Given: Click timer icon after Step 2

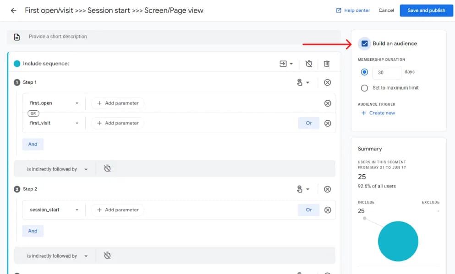Looking at the screenshot, I should [107, 255].
